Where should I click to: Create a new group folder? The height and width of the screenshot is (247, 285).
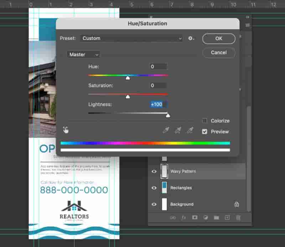216,217
